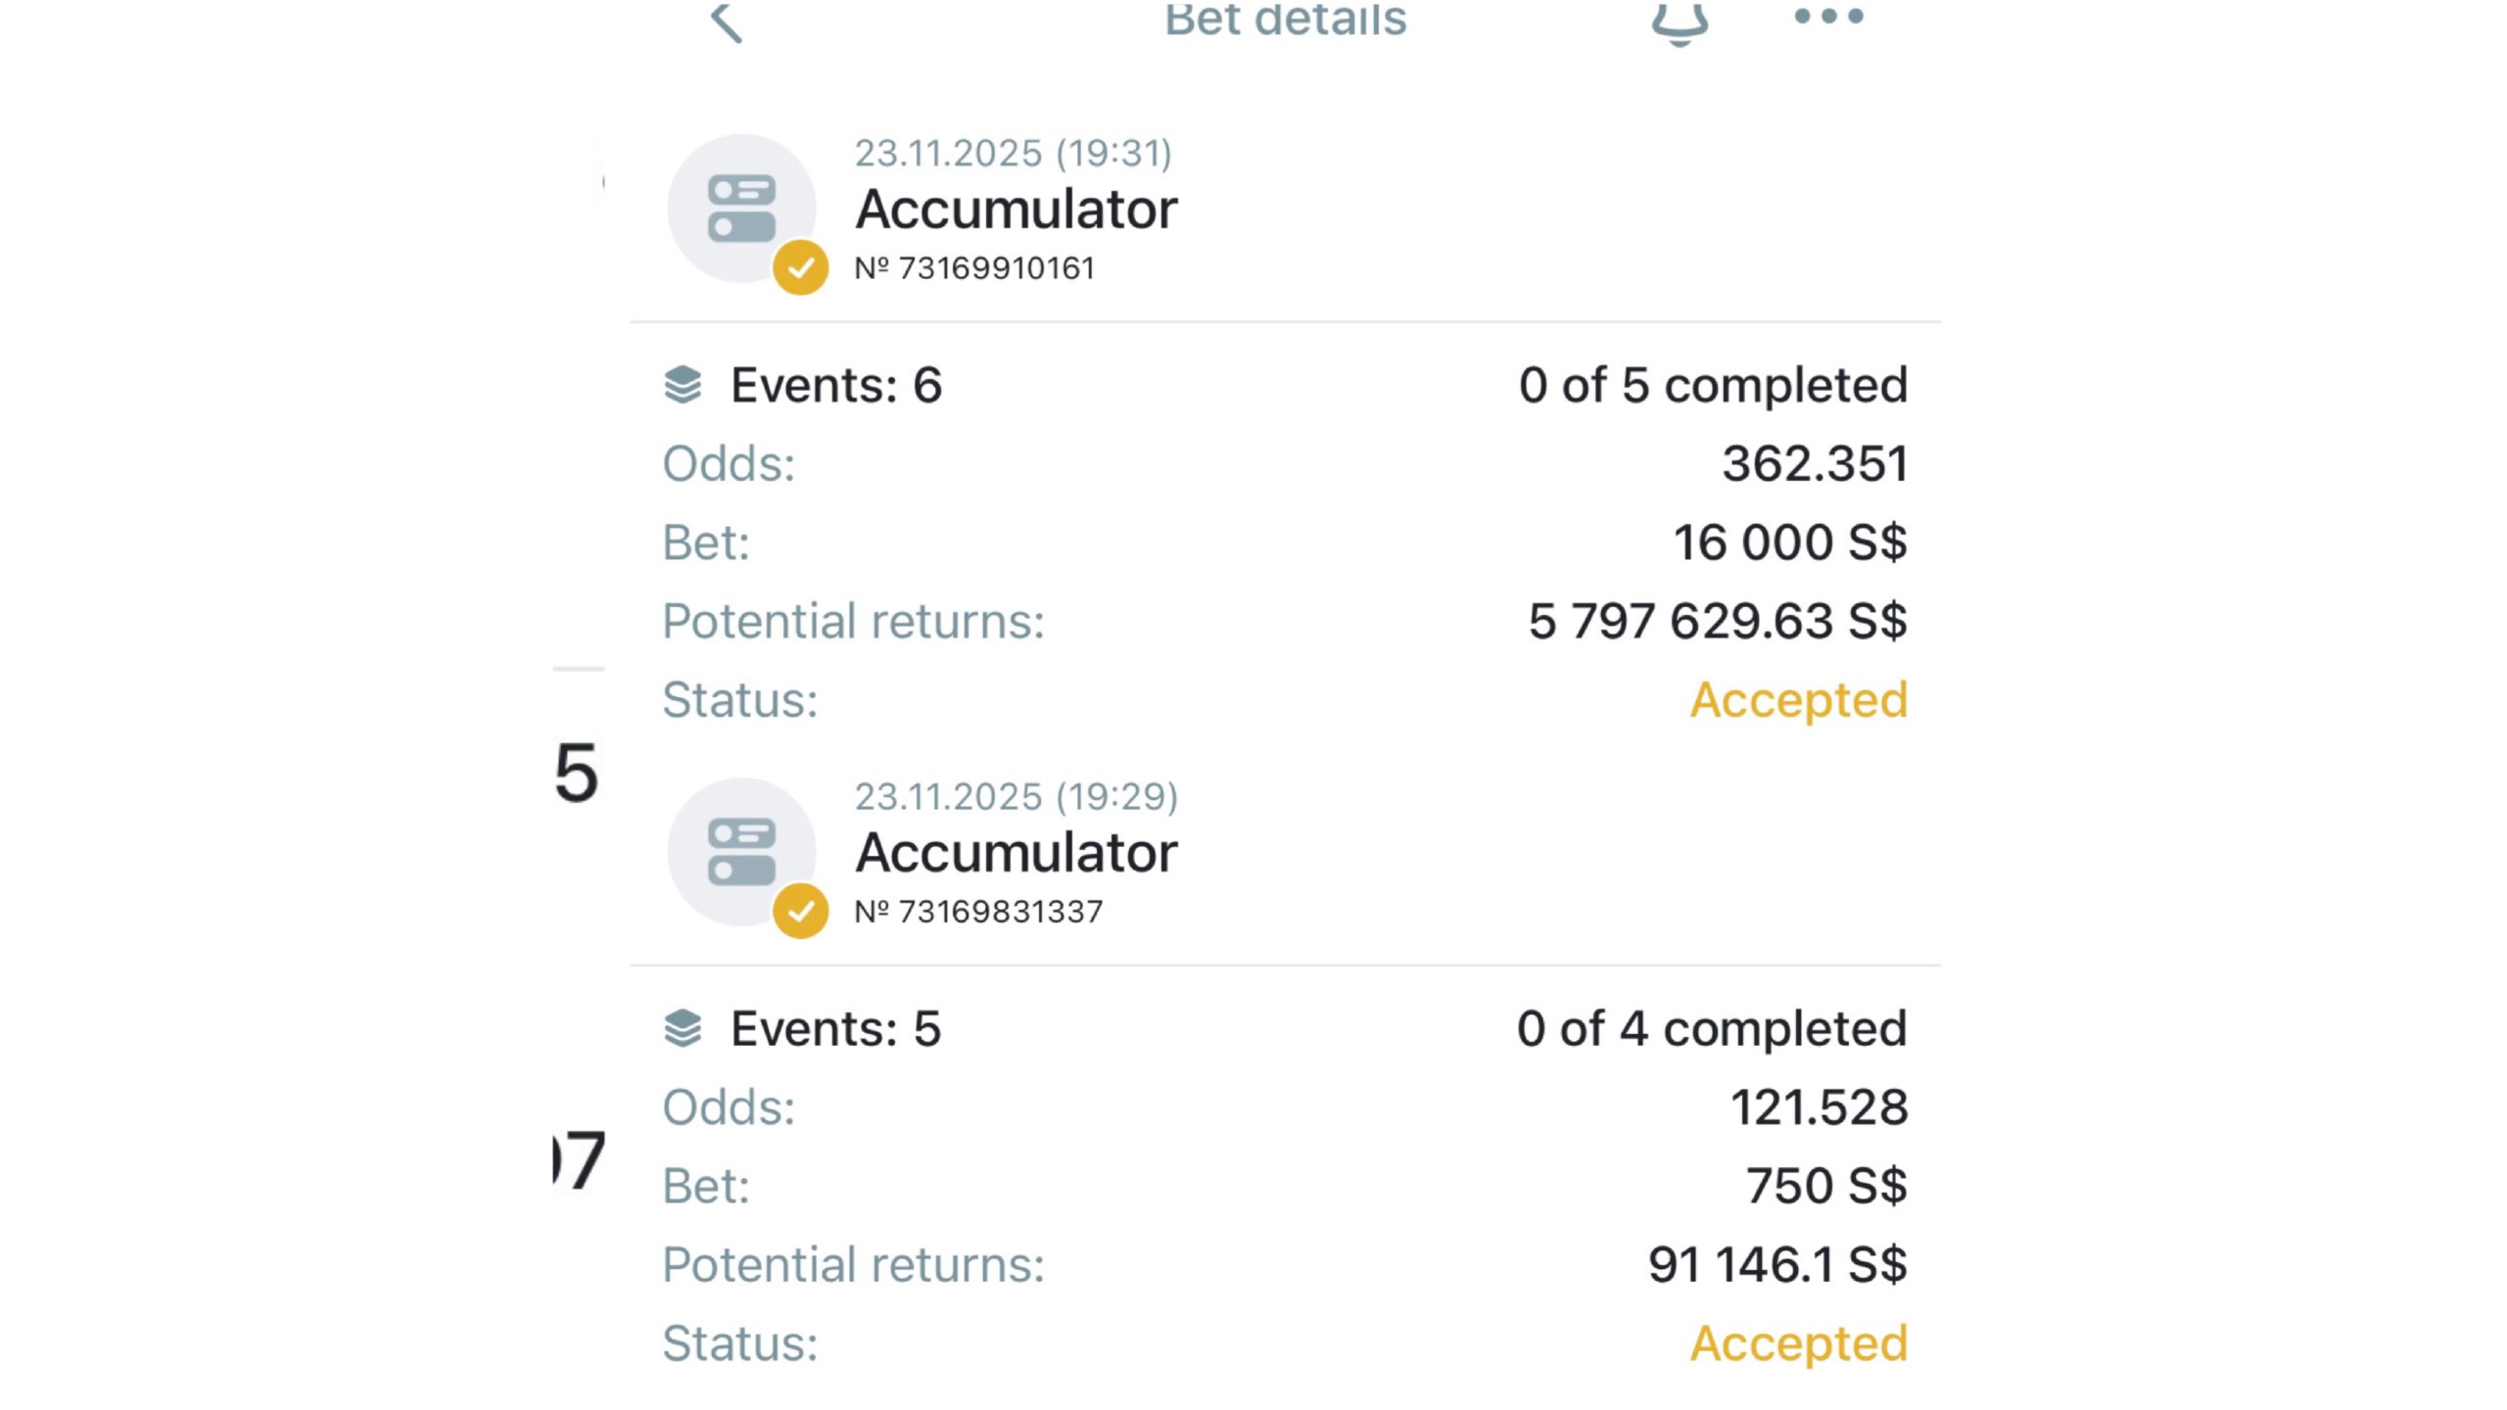
Task: Go back using the left chevron arrow
Action: pyautogui.click(x=726, y=22)
